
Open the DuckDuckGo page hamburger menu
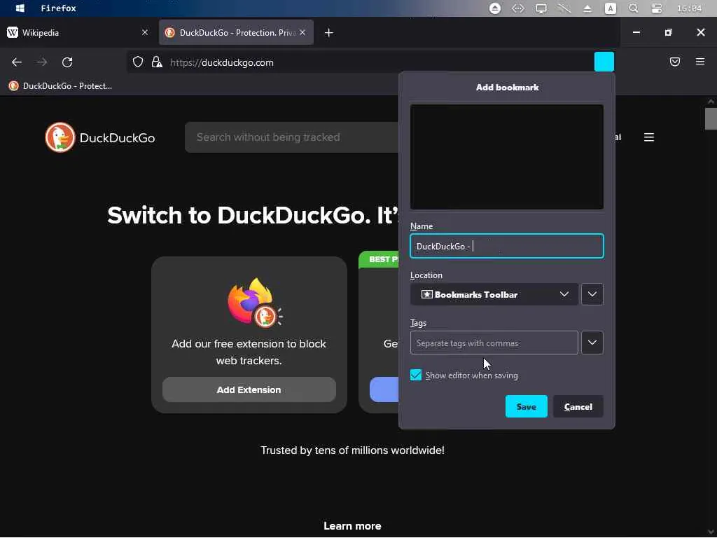click(649, 137)
